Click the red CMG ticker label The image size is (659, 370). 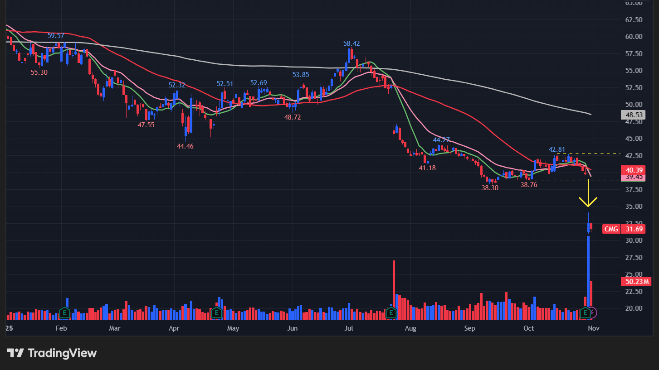pyautogui.click(x=611, y=229)
